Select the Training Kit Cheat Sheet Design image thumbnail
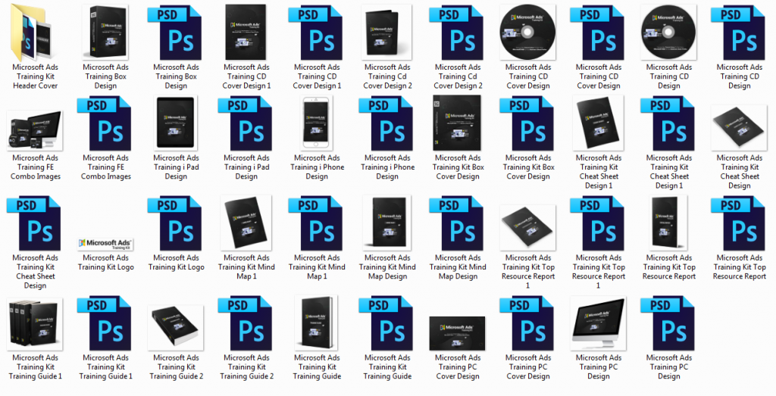The height and width of the screenshot is (396, 776). pos(739,127)
